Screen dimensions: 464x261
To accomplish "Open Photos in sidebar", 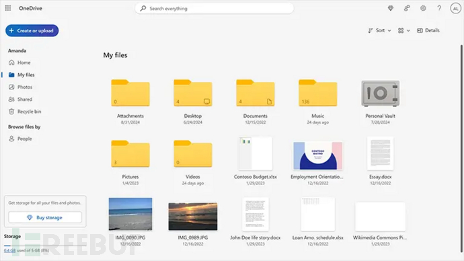I will click(x=20, y=87).
